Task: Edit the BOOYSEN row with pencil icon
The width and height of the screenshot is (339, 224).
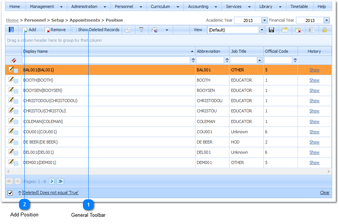Action: 11,90
